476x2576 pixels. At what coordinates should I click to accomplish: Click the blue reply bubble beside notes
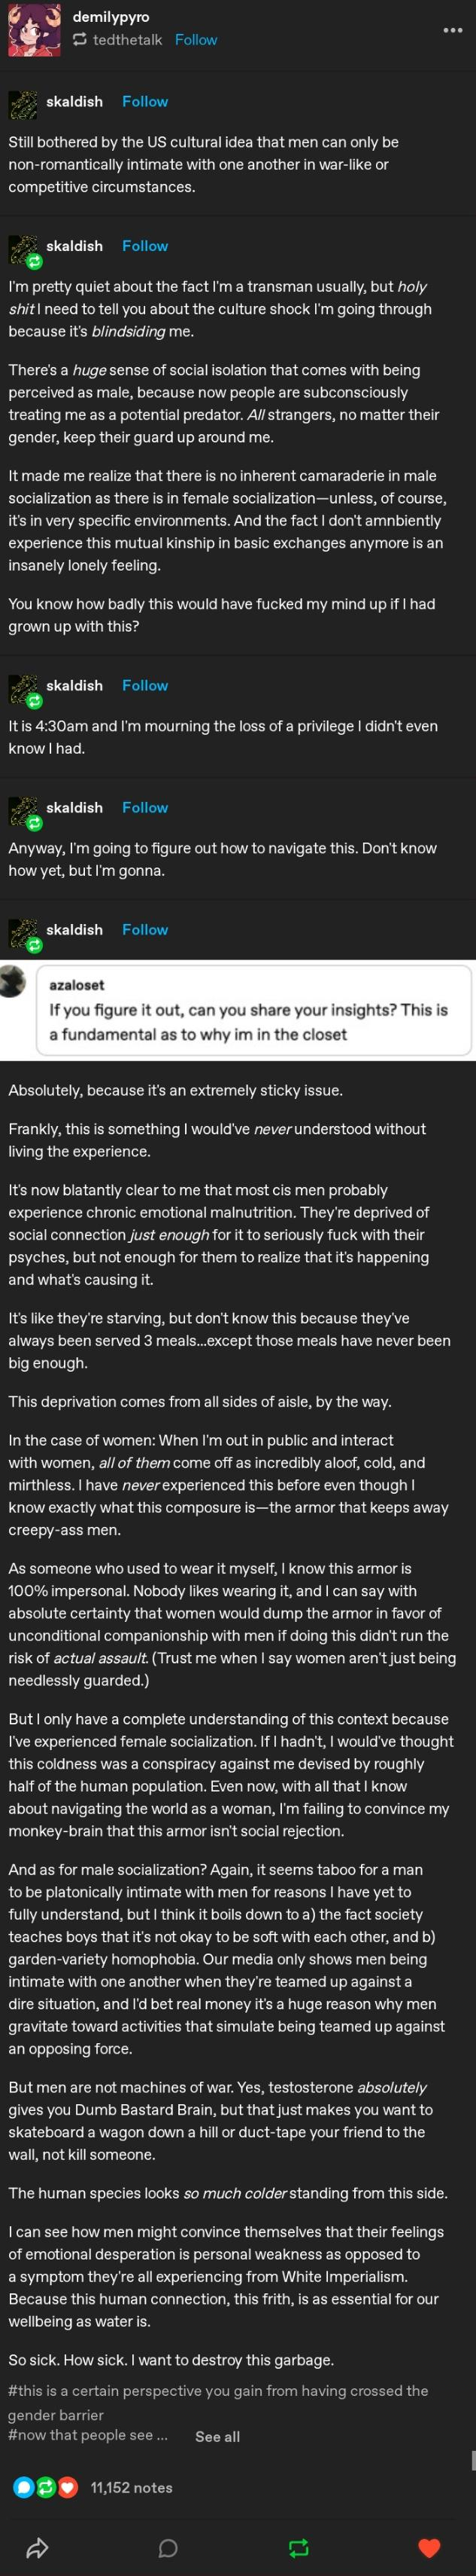pyautogui.click(x=23, y=2487)
